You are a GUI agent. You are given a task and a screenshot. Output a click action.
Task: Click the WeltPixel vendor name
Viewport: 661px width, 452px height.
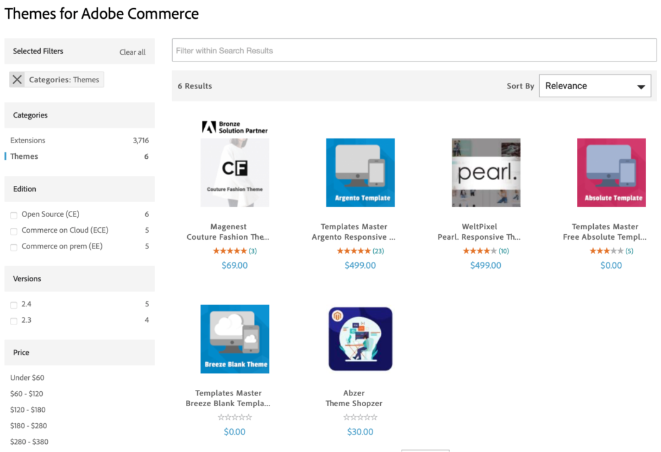point(480,226)
